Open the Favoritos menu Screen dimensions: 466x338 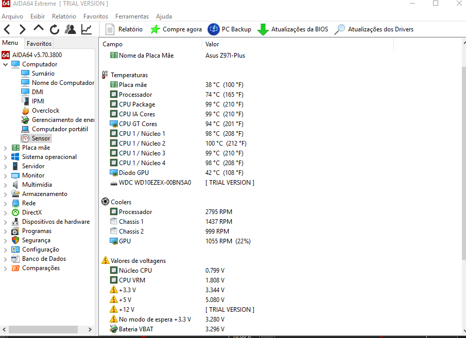[x=96, y=16]
